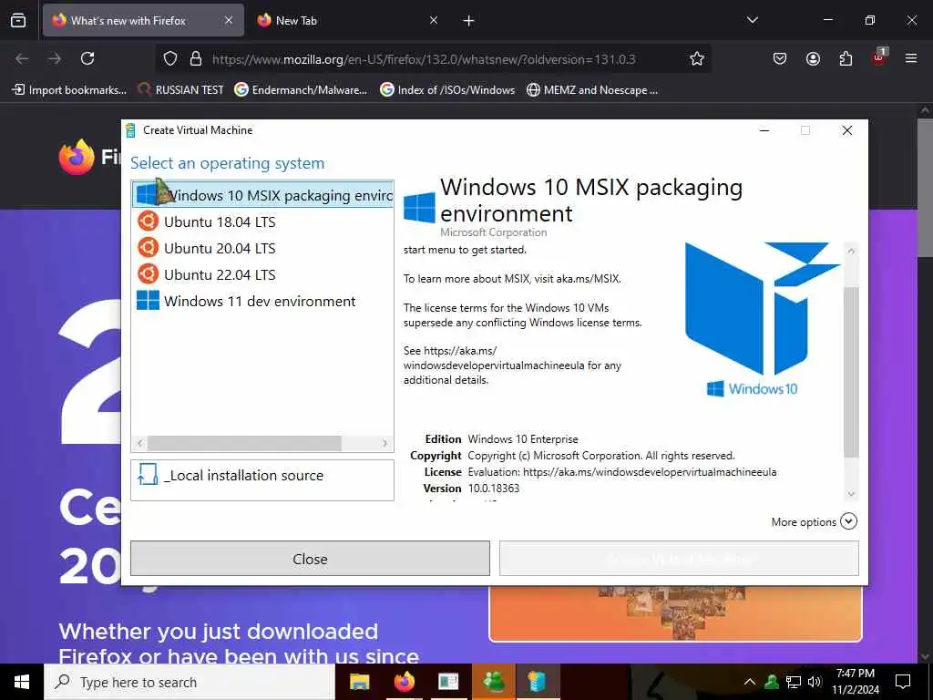
Task: Open the Windows notification center
Action: coord(903,682)
